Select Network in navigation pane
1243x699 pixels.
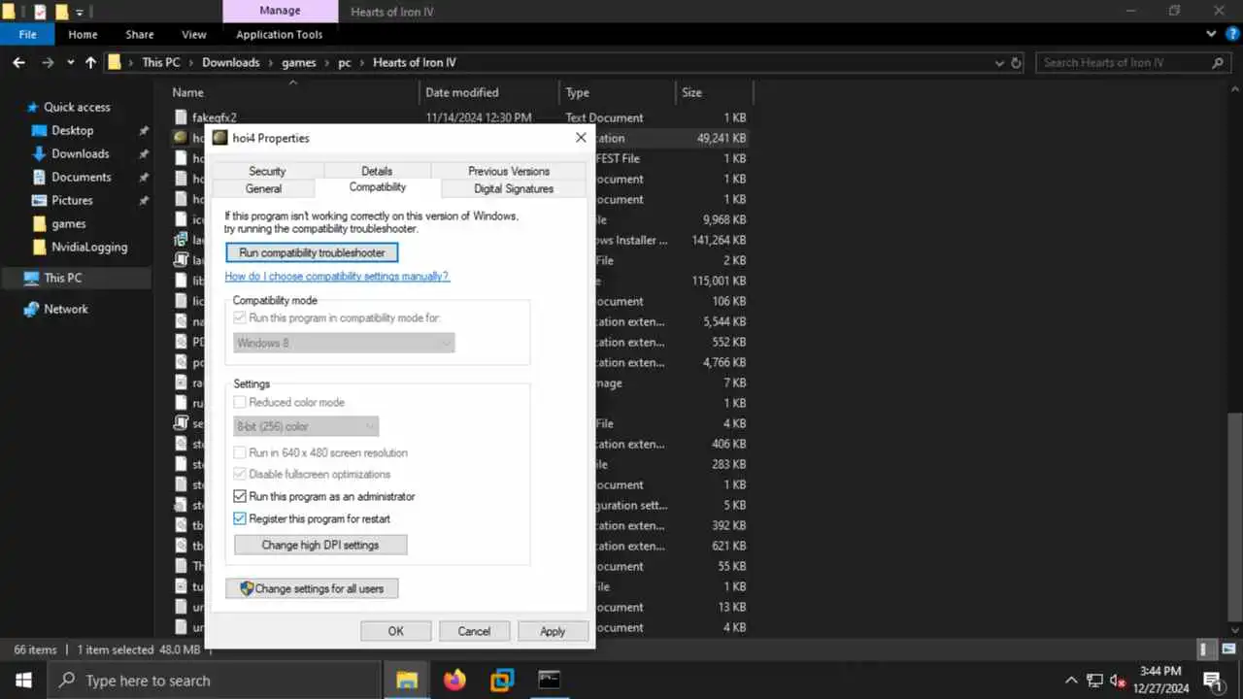point(66,309)
